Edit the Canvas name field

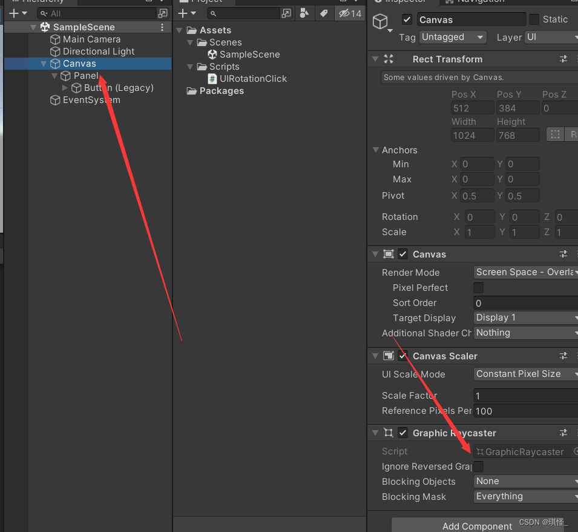click(471, 19)
